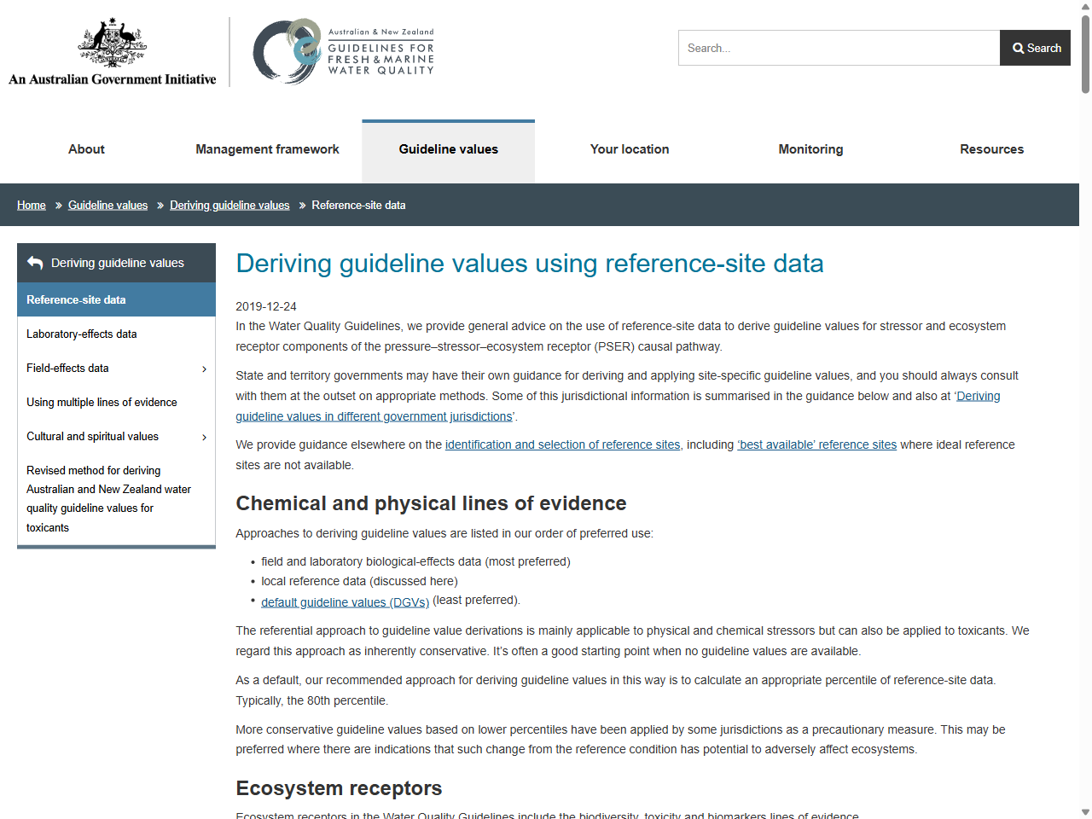The width and height of the screenshot is (1092, 819).
Task: Click the chevron next to Cultural and spiritual values
Action: (204, 437)
